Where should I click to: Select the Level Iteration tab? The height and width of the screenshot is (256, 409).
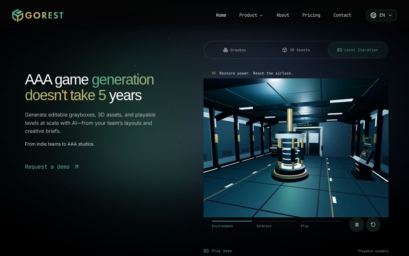coord(358,50)
